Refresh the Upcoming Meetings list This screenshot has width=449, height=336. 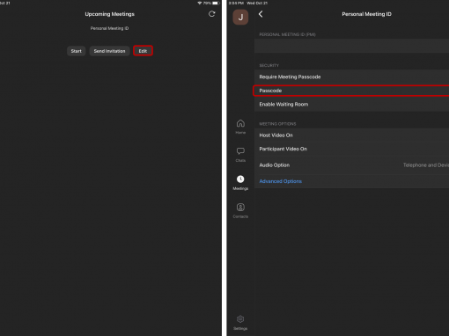[211, 14]
